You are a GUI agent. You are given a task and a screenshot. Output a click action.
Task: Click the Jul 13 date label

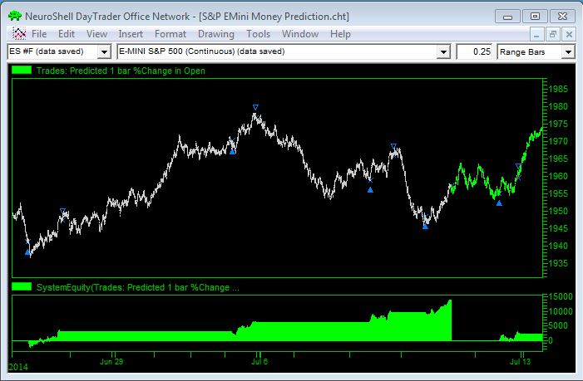[520, 362]
